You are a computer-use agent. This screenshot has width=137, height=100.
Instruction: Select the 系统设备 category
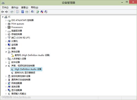tap(16, 87)
